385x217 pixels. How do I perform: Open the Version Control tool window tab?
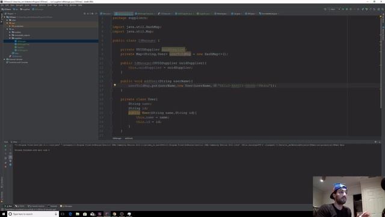tap(36, 206)
